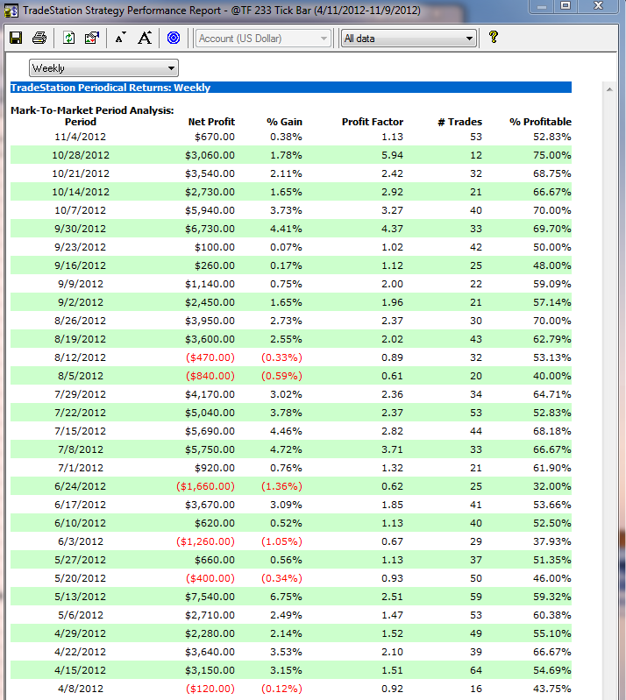Select the 6/10/2012 period cell
Screen dimensions: 626x700
tap(81, 523)
